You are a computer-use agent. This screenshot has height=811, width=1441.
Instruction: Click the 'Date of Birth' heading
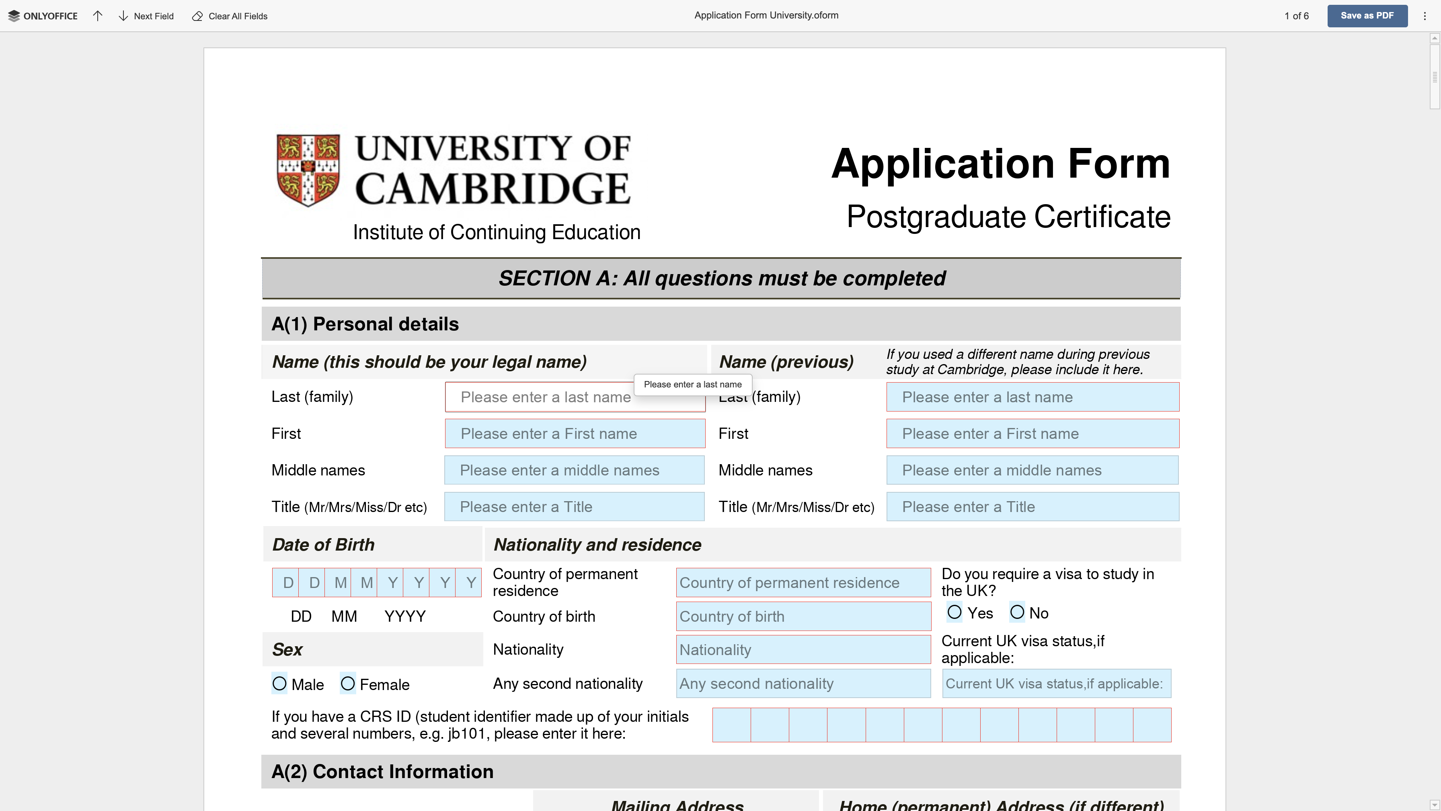point(323,545)
